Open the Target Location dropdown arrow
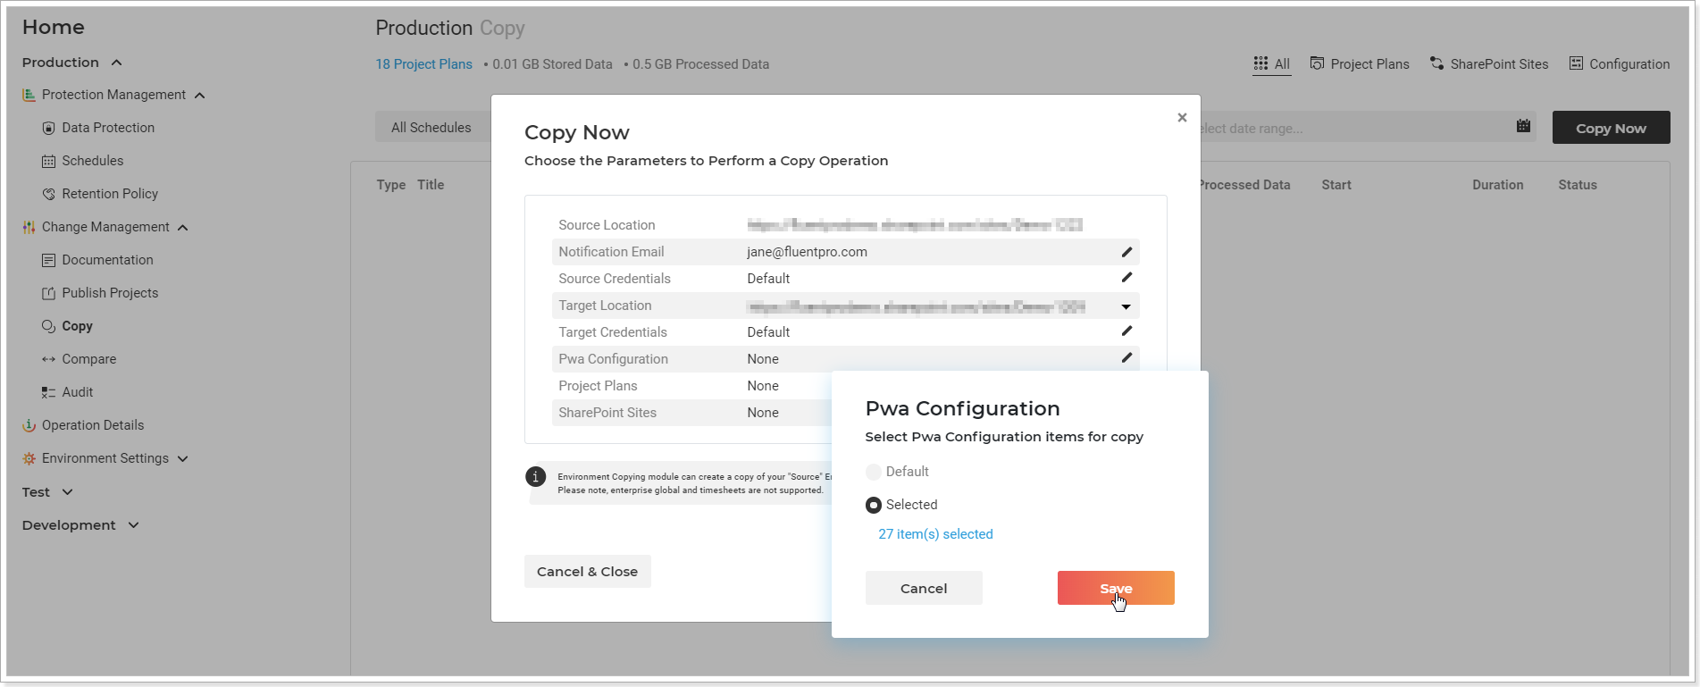This screenshot has width=1700, height=687. click(1126, 306)
